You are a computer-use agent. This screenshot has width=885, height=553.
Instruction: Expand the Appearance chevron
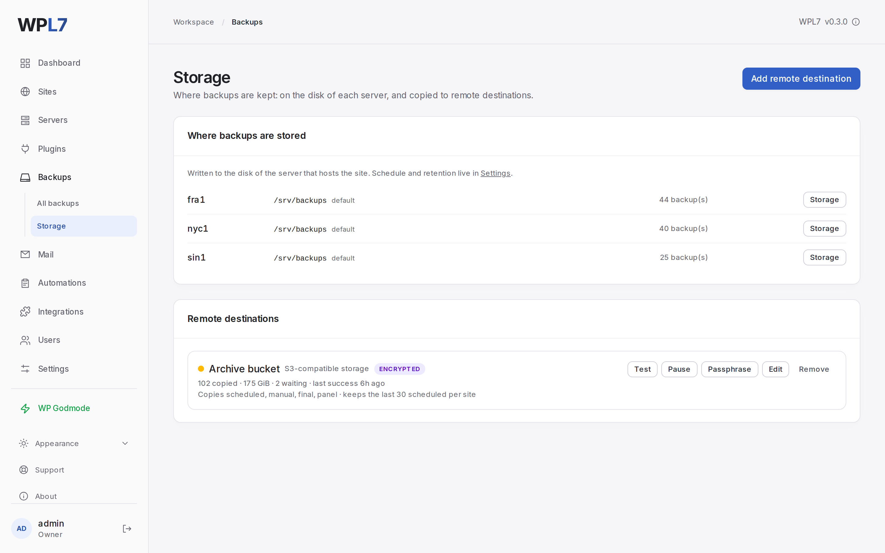point(125,443)
